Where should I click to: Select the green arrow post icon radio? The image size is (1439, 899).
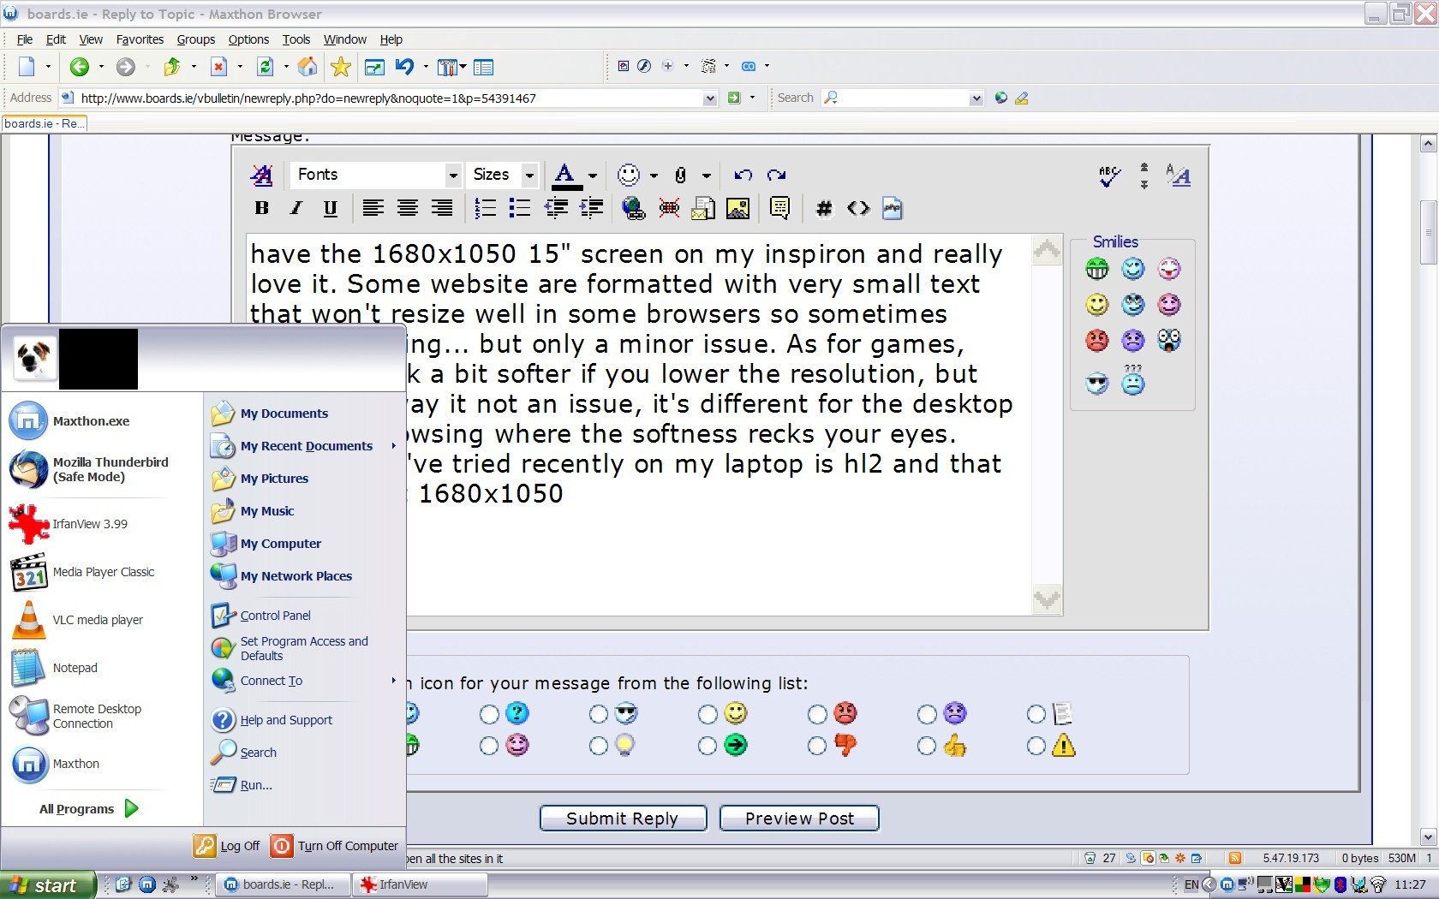tap(708, 746)
